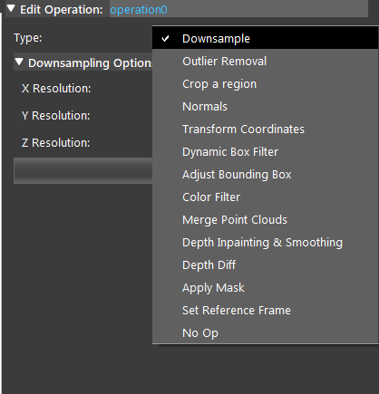Click the wide gray button below Z Resolution
The width and height of the screenshot is (379, 394).
83,170
